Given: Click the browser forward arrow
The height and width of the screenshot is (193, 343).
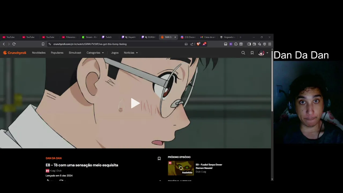Looking at the screenshot, I should (x=9, y=44).
